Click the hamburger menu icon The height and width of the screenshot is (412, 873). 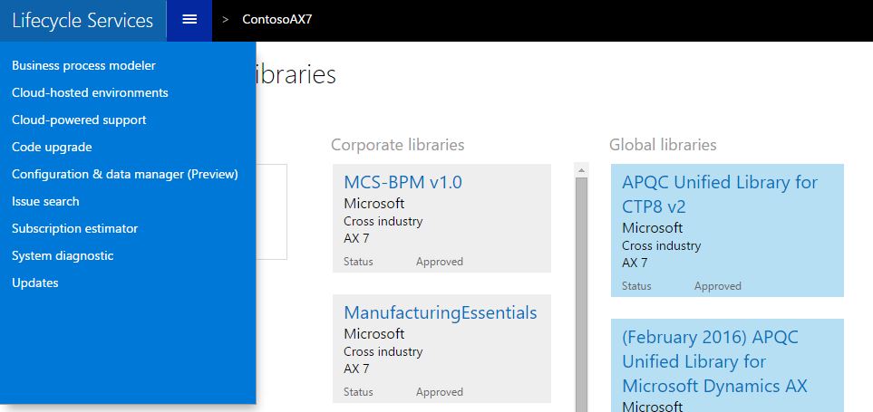[x=189, y=20]
